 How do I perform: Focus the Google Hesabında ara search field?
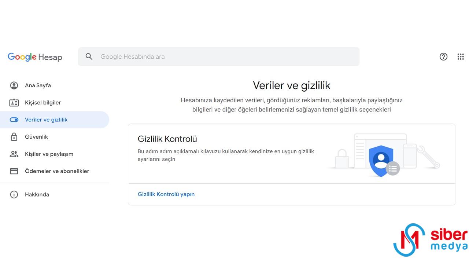(219, 56)
